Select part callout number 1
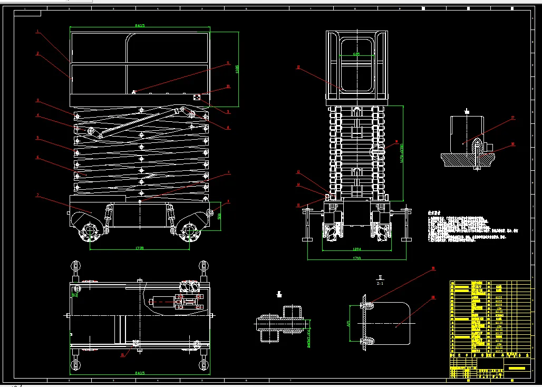Screen dimensions: 542x387 [37, 31]
